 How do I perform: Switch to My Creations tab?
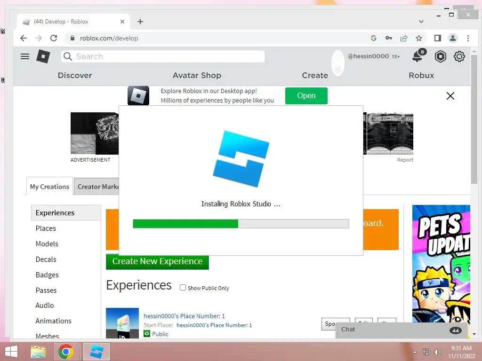[49, 186]
